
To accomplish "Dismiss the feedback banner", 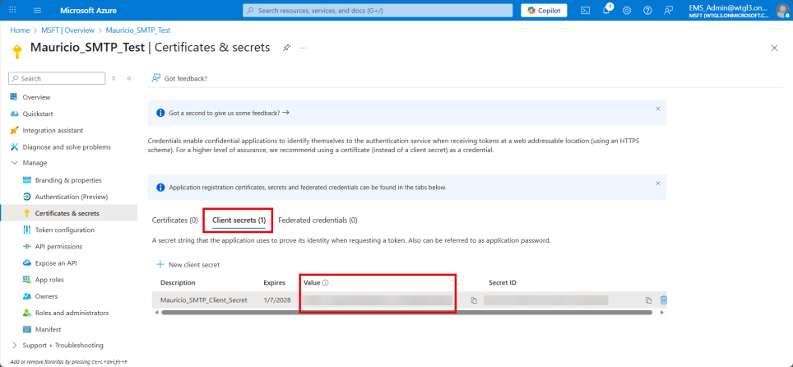I will (657, 109).
